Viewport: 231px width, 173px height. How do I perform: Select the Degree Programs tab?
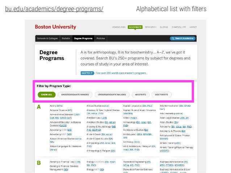(83, 38)
